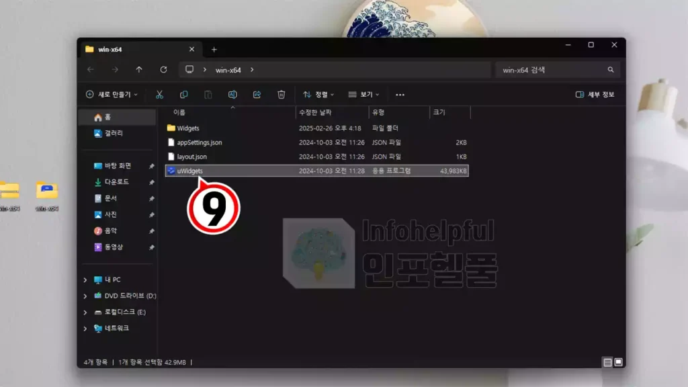Click the chevron after win-x64 in address bar
This screenshot has width=688, height=387.
coord(252,70)
